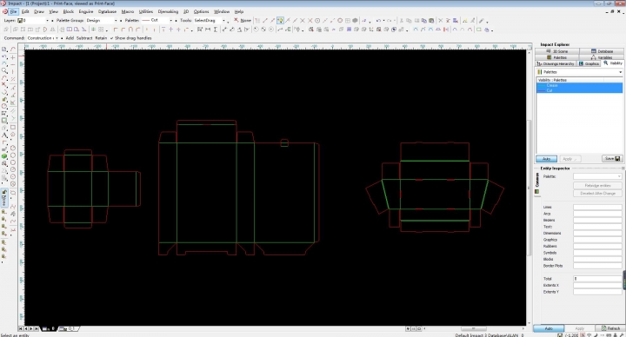Click the undo arrow icon in toolbar
The image size is (626, 337).
click(x=378, y=20)
